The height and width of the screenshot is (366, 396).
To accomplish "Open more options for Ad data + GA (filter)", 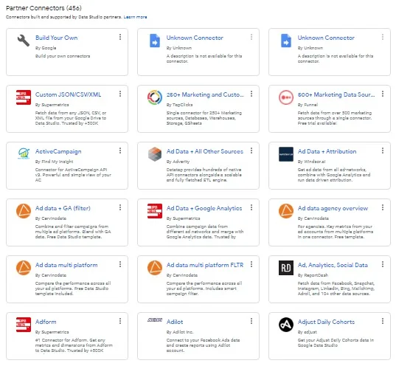I will click(x=120, y=208).
